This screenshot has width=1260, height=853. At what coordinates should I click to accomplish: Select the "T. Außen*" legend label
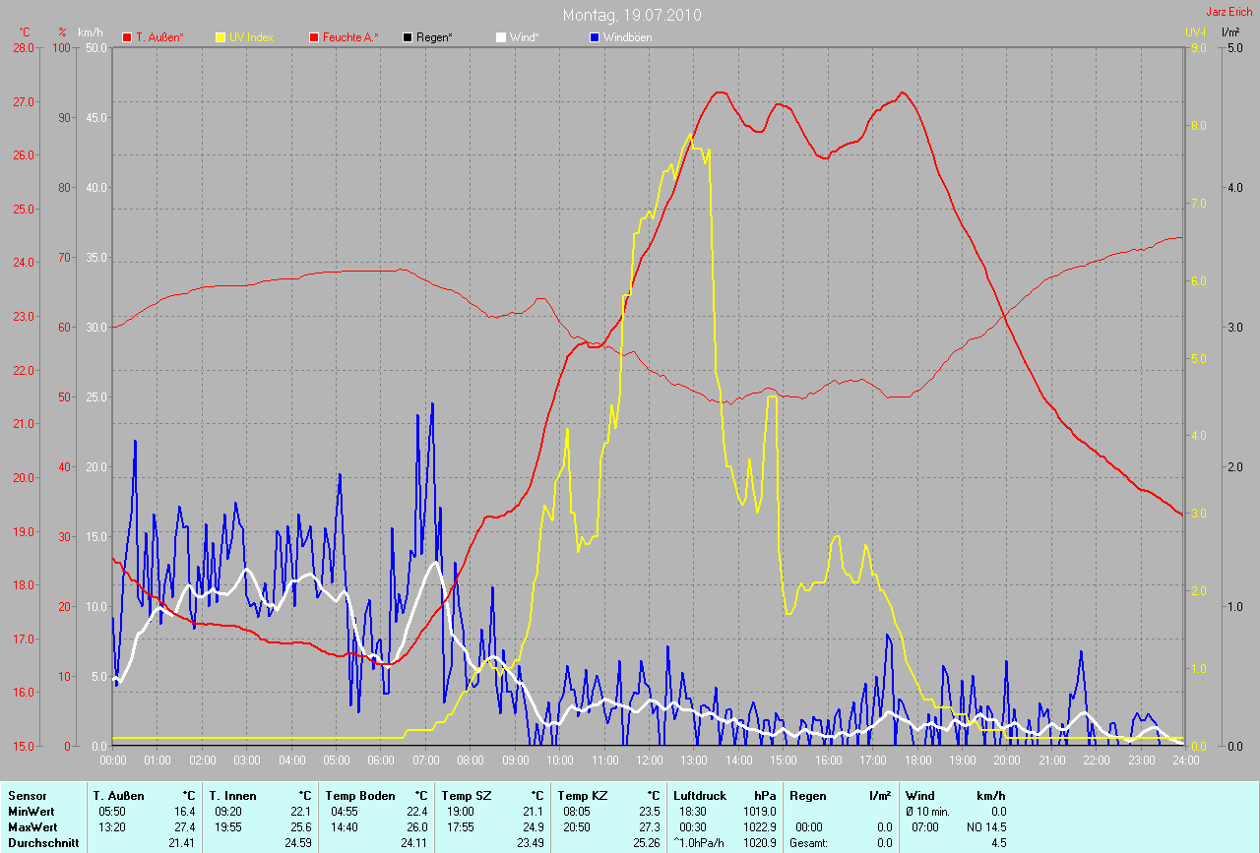coord(158,37)
